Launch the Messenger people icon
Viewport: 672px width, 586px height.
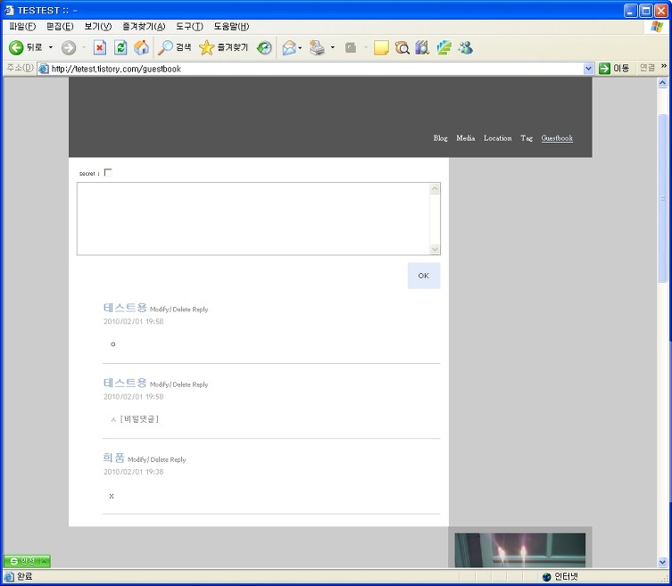[x=465, y=47]
